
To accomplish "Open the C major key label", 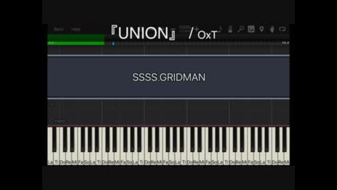I will pos(57,121).
